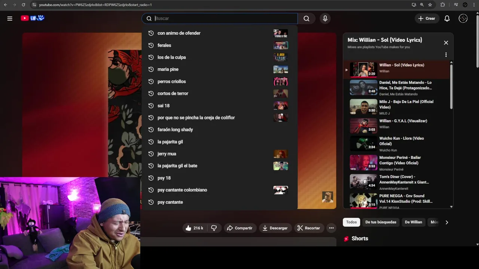Play 'Milo J - Bajo De La Piel'
Screen dimensions: 479x269
pos(397,107)
